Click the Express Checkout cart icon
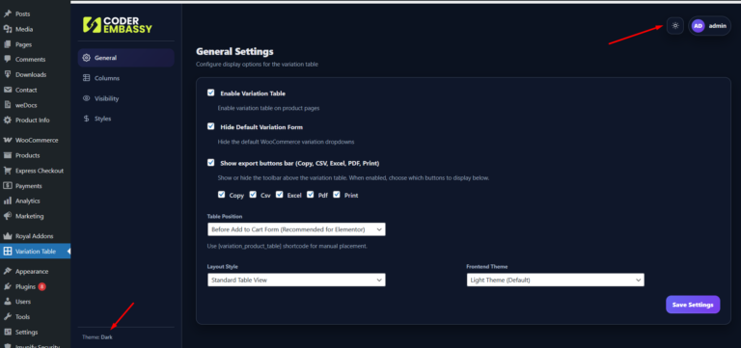Image resolution: width=741 pixels, height=348 pixels. tap(8, 171)
